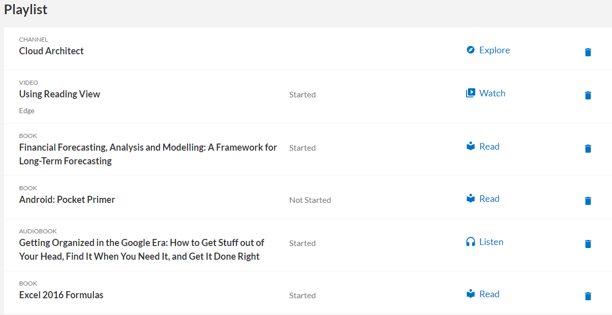Open Android: Pocket Primer title

[x=67, y=199]
